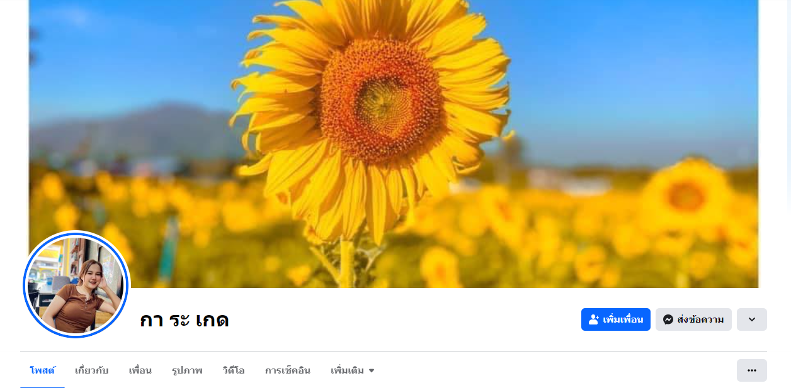This screenshot has height=388, width=791.
Task: Click the large sunflower center in the cover image
Action: (382, 101)
